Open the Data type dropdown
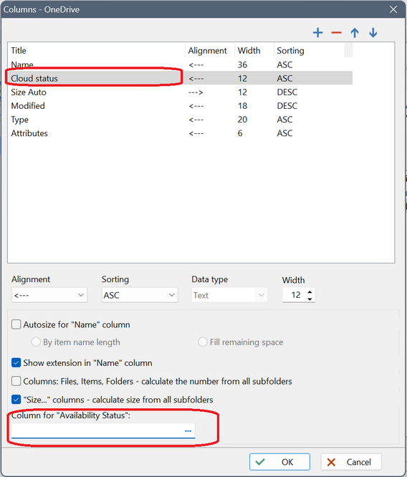407x477 pixels. (x=229, y=295)
